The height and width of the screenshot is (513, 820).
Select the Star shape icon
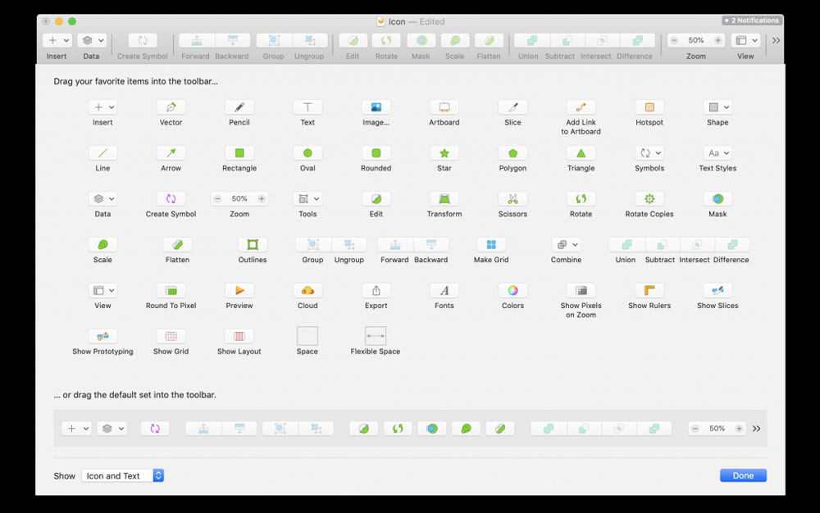[444, 153]
